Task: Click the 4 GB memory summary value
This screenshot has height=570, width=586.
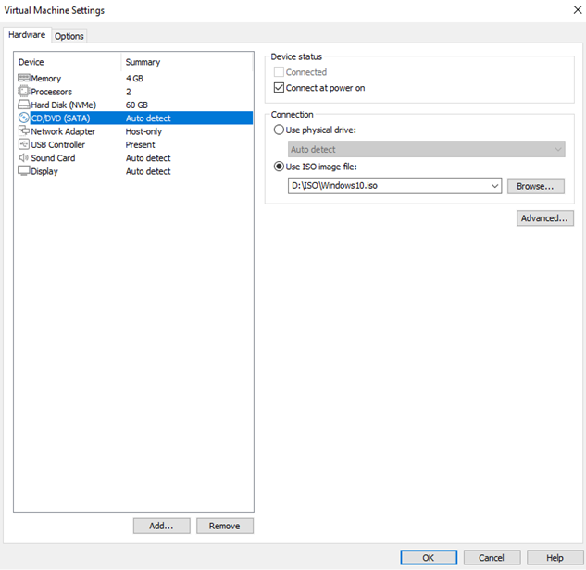Action: (x=134, y=79)
